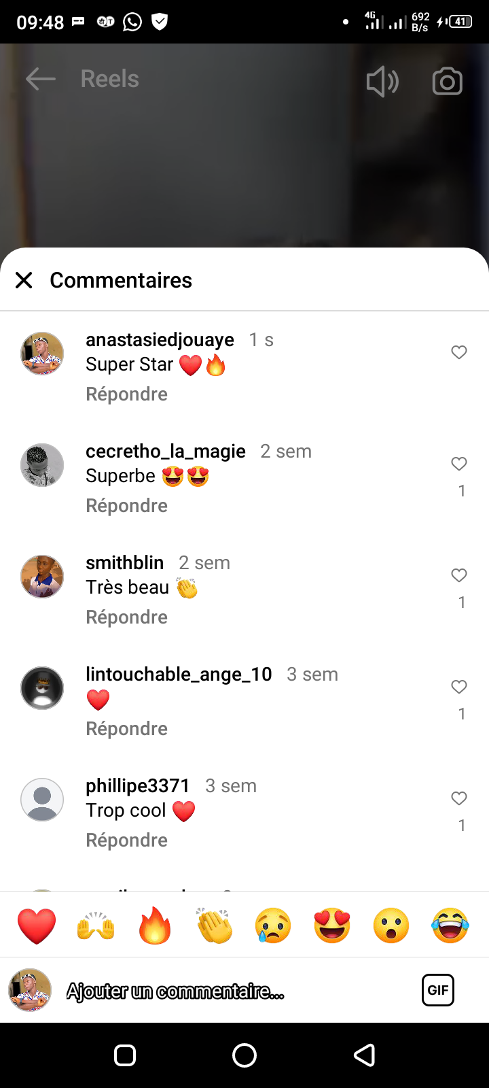Insert the clapping hands quick emoji
Viewport: 489px width, 1088px height.
(214, 926)
